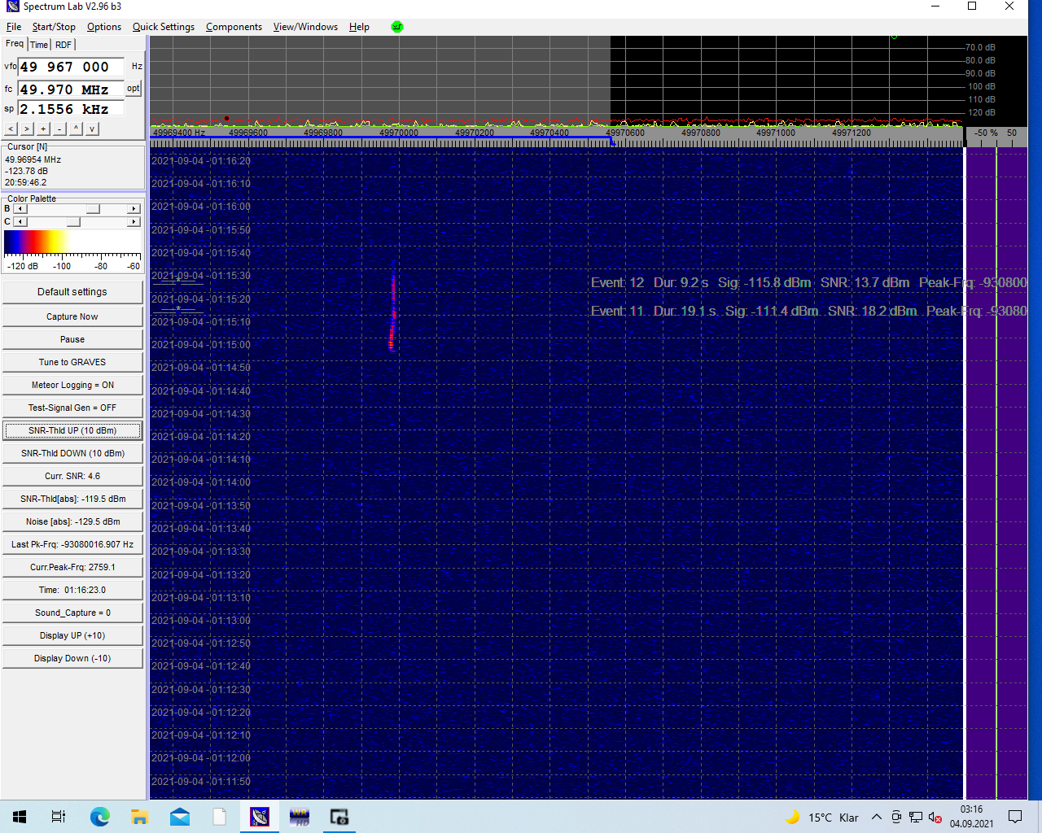This screenshot has height=833, width=1042.
Task: Click the Curr. SNR: 4.6 button
Action: pyautogui.click(x=72, y=476)
